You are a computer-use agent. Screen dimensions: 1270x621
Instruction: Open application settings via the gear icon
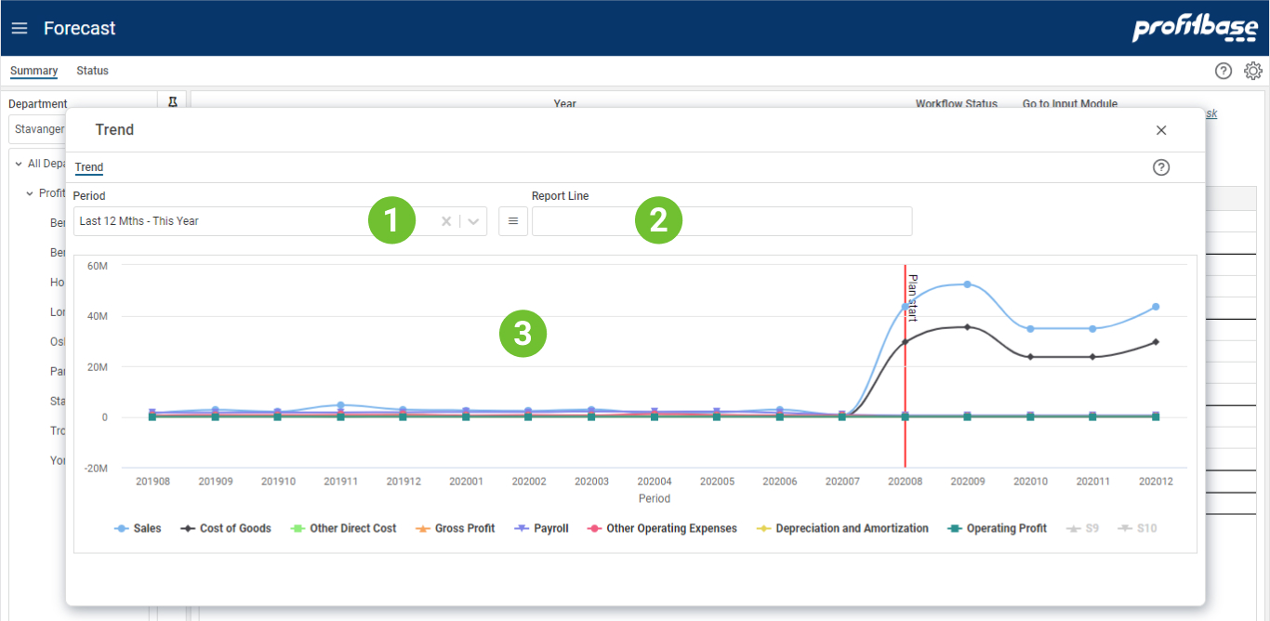1253,71
